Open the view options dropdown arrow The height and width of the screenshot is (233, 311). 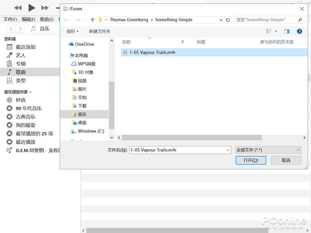[x=276, y=31]
